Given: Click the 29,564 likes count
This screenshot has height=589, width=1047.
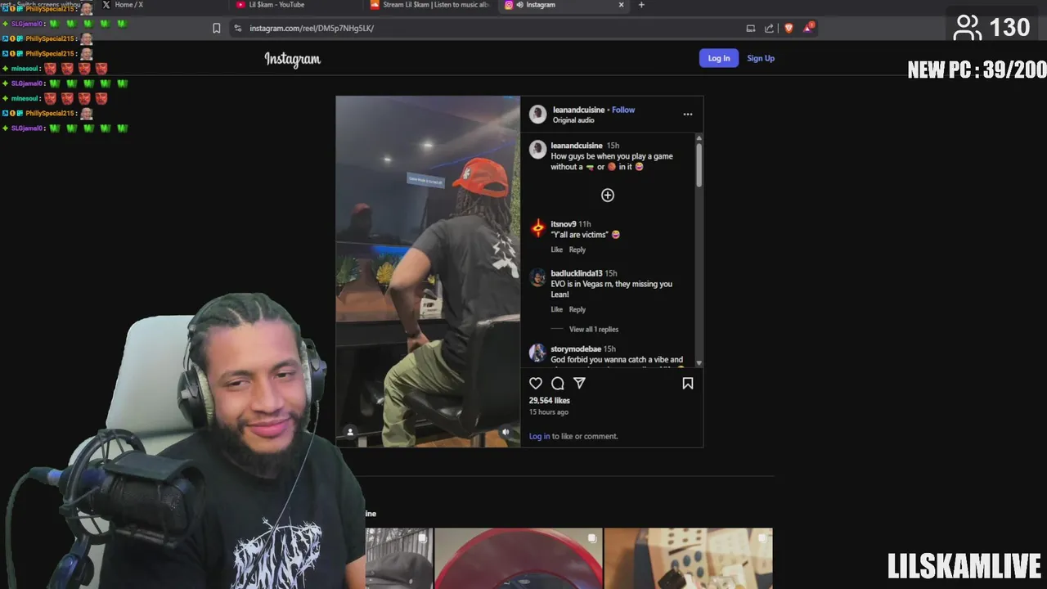Looking at the screenshot, I should 550,401.
